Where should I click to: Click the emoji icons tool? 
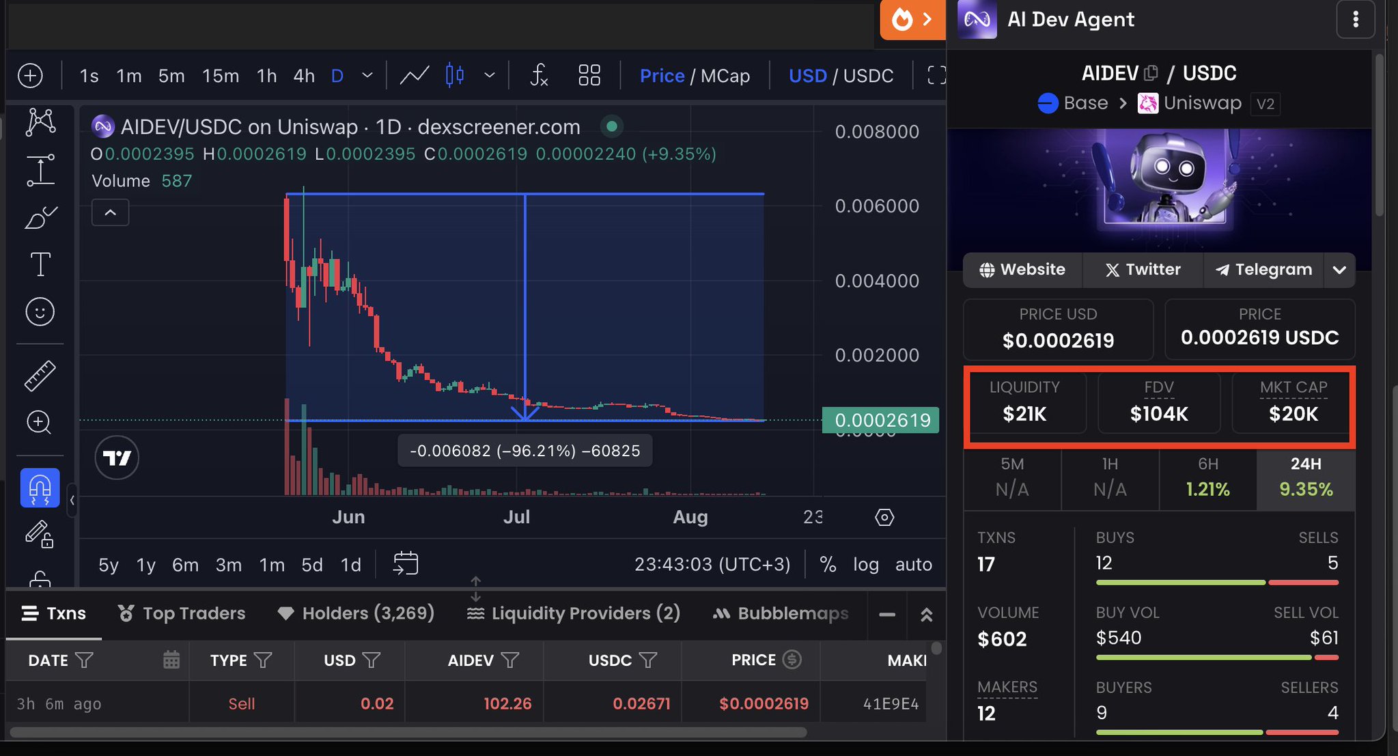40,312
